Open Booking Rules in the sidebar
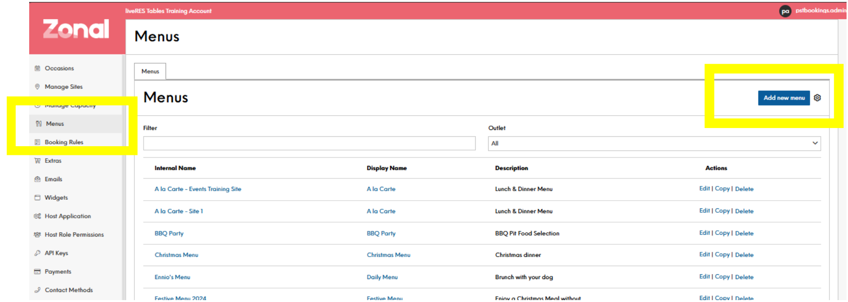The width and height of the screenshot is (848, 302). 64,142
